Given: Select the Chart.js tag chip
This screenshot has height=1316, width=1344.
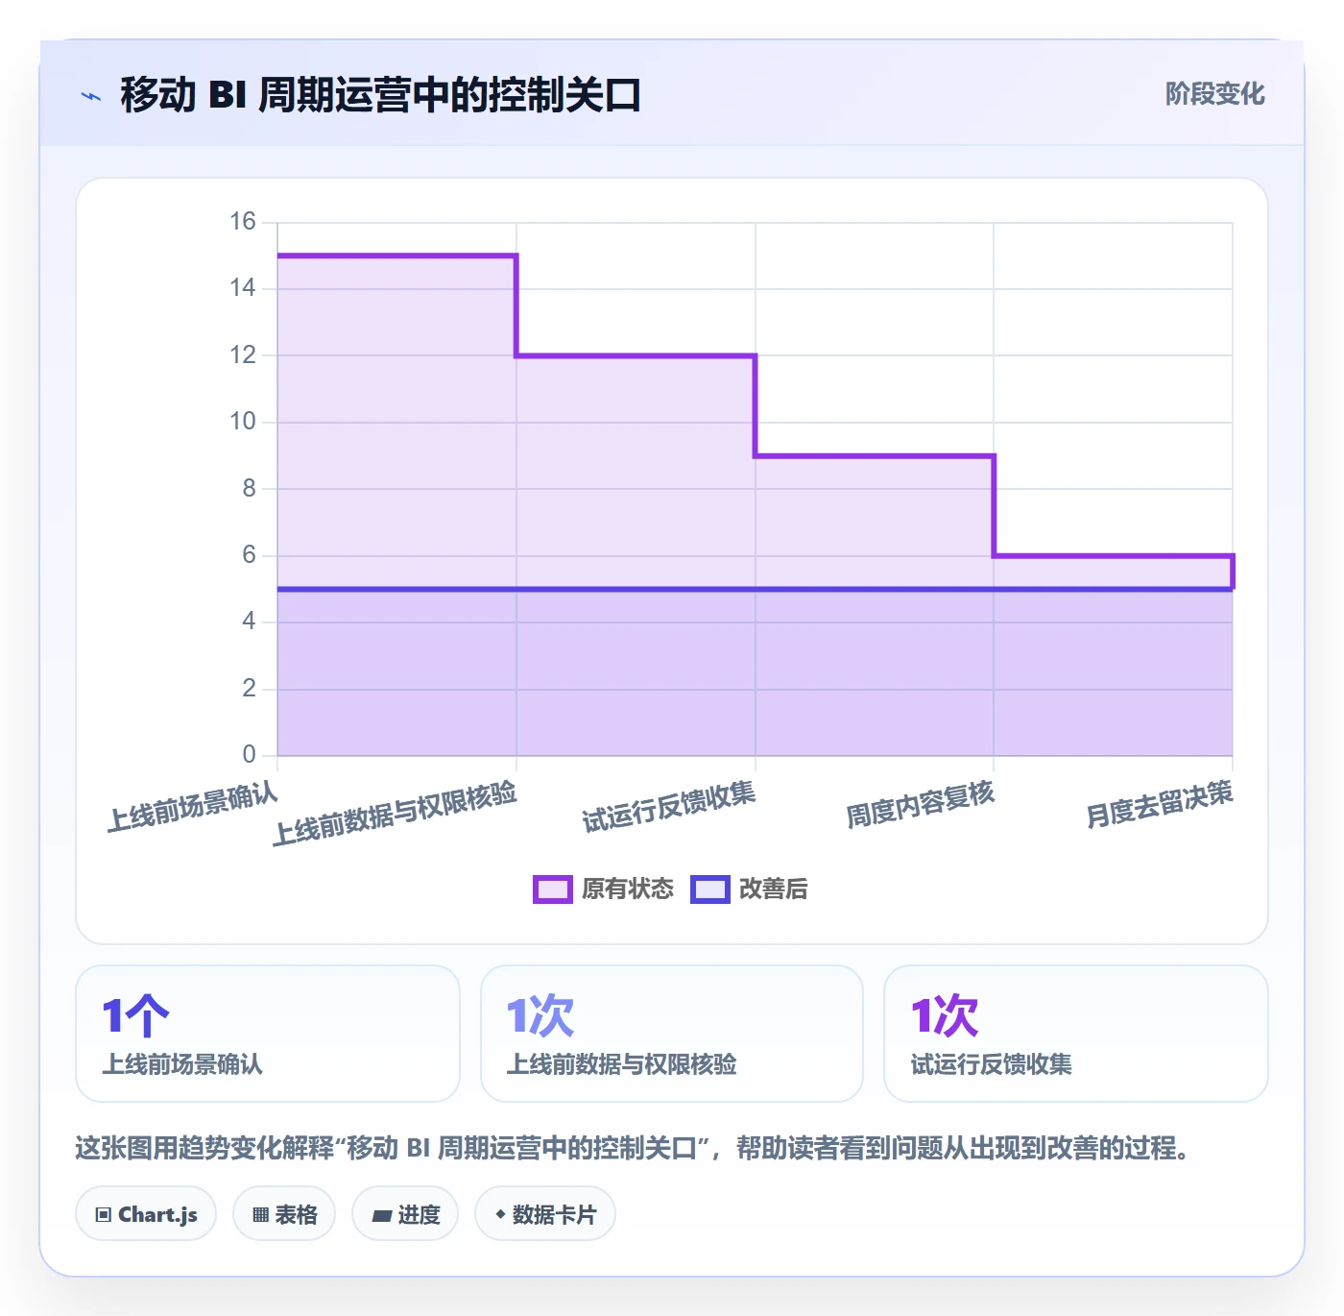Looking at the screenshot, I should click(146, 1214).
